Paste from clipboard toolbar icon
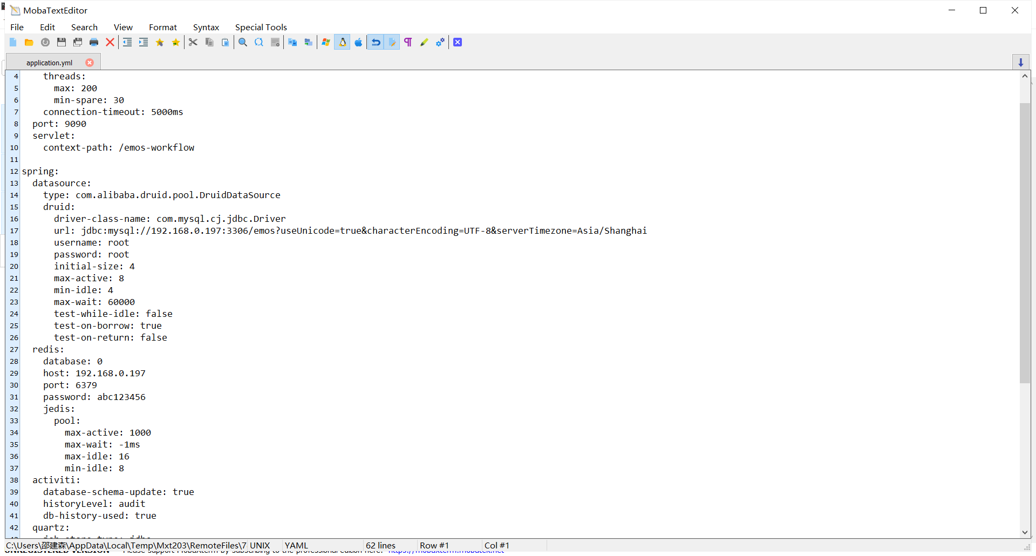Viewport: 1036px width, 556px height. [x=226, y=42]
